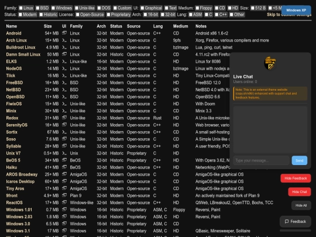Viewport: 316px width, 237px height.
Task: Toggle the Linux family checkbox
Action: (20, 8)
